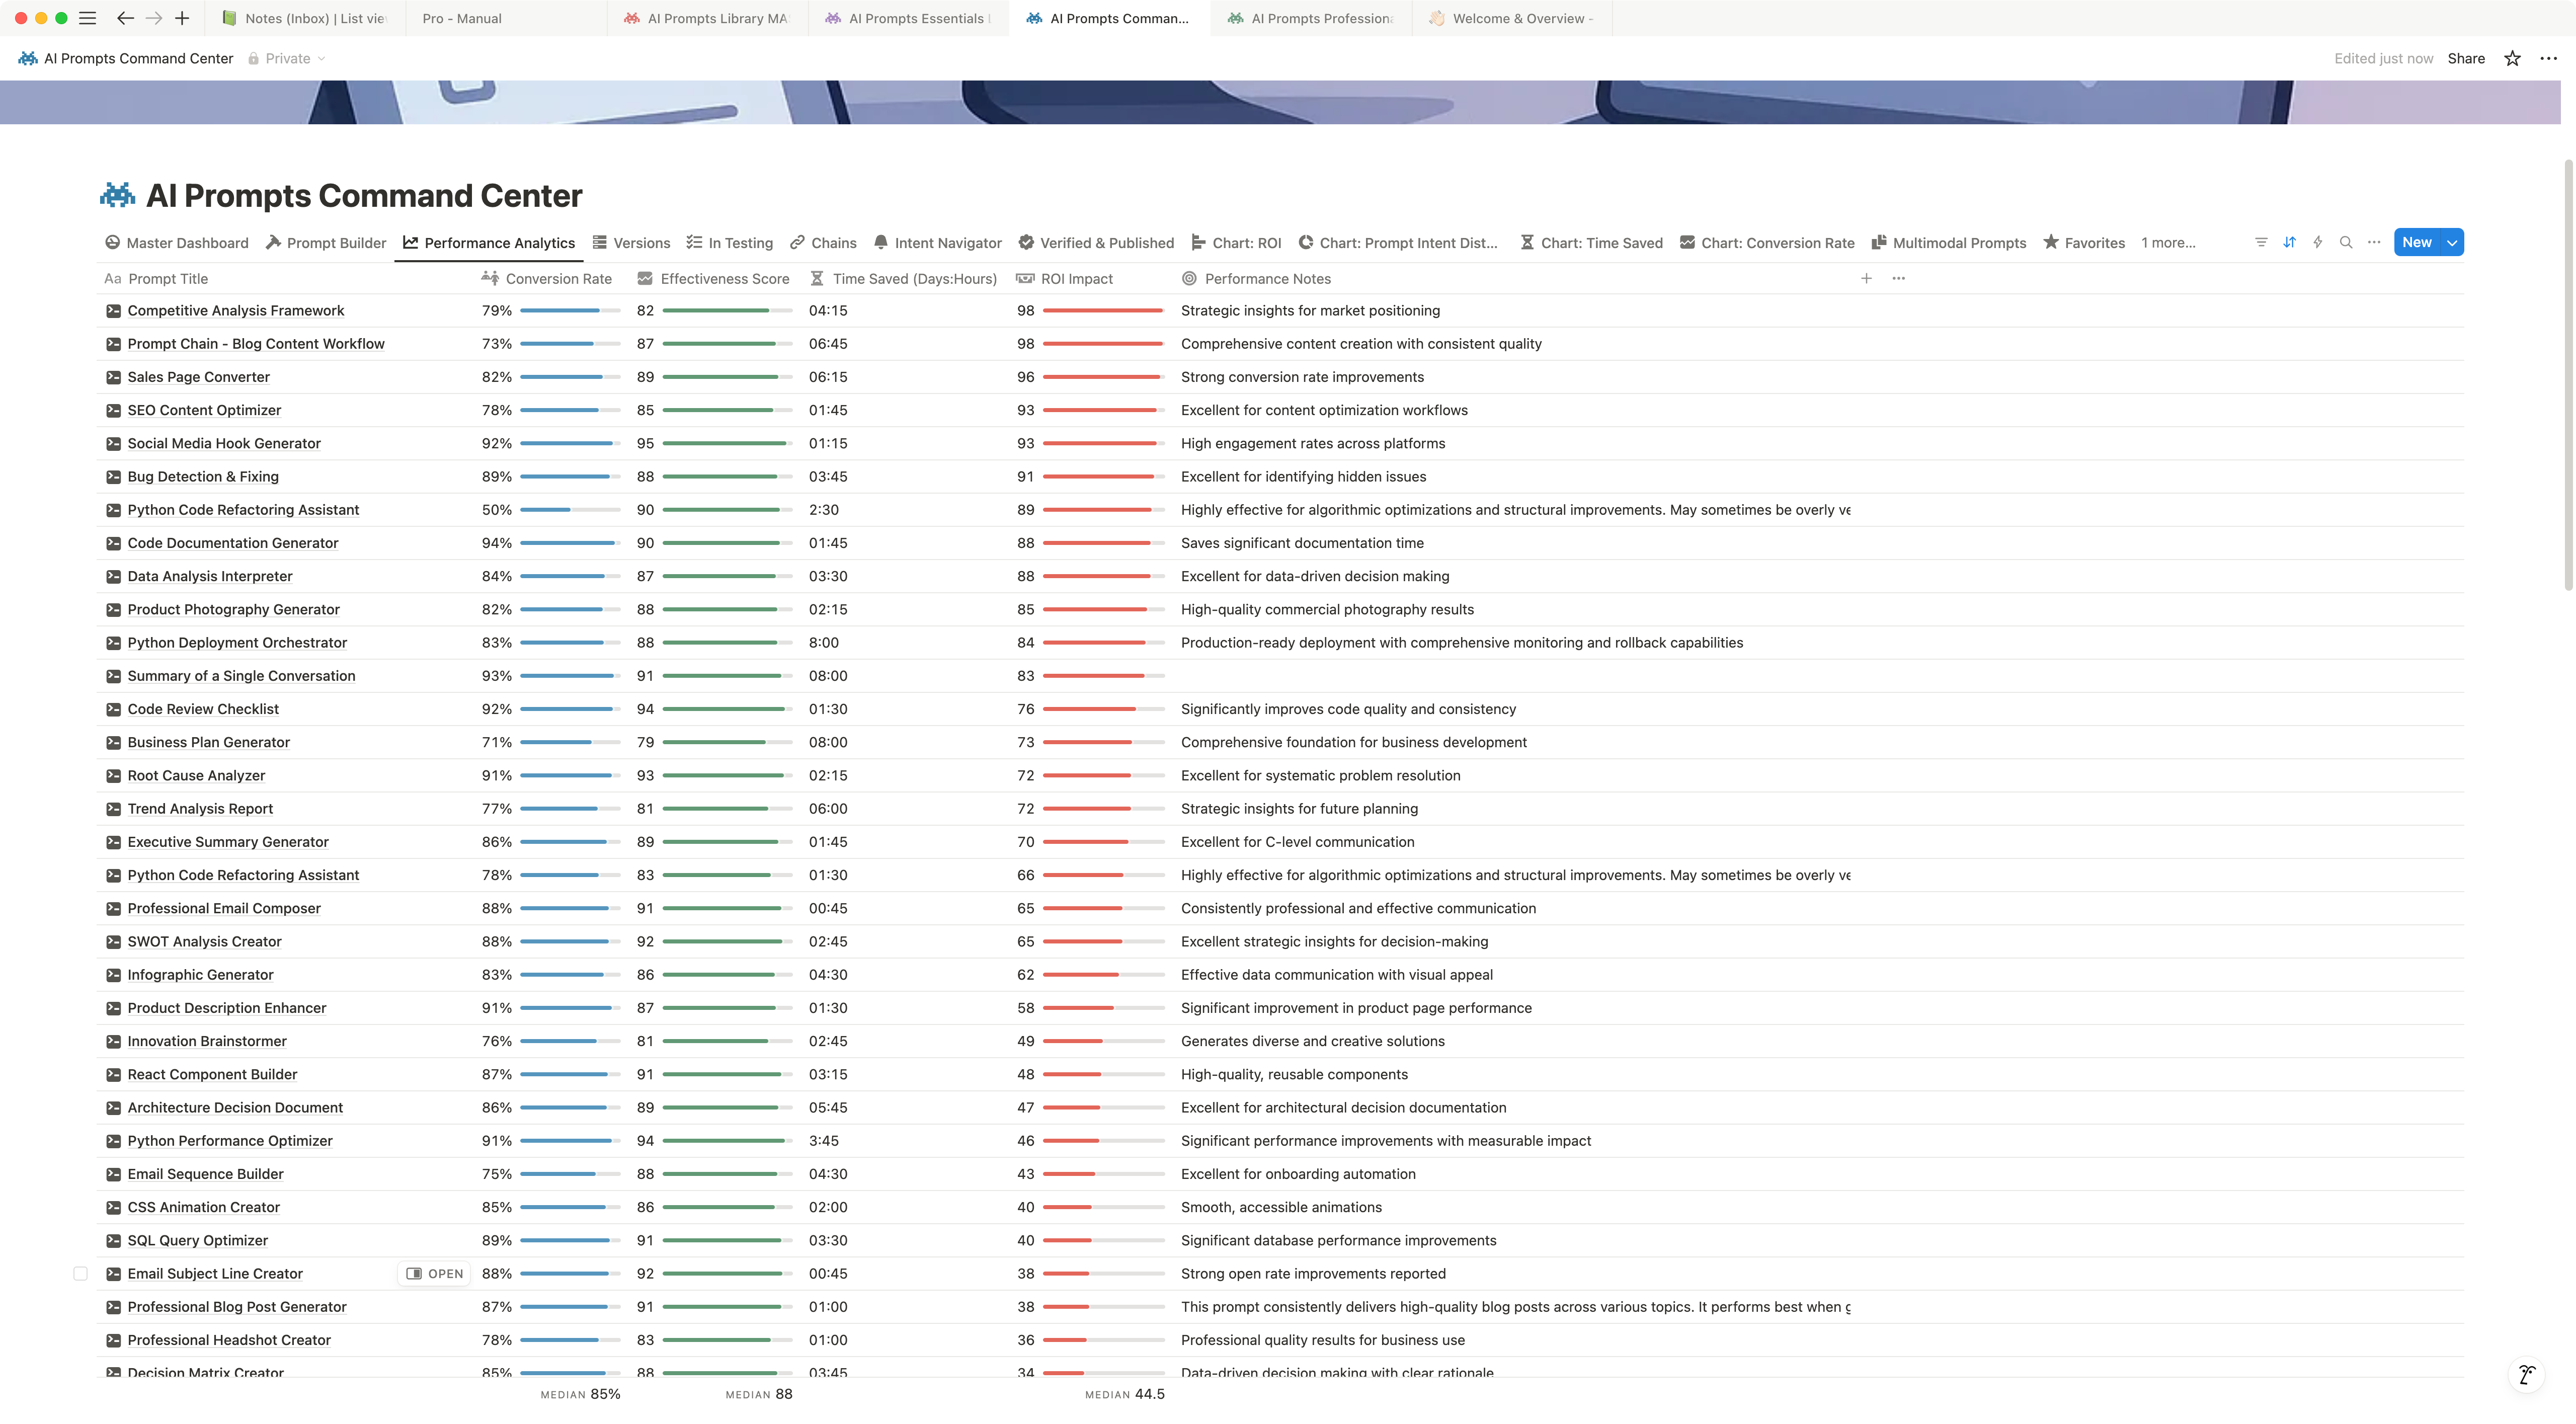Click OPEN button on Email Subject Line Creator
Image resolution: width=2576 pixels, height=1424 pixels.
pos(435,1274)
